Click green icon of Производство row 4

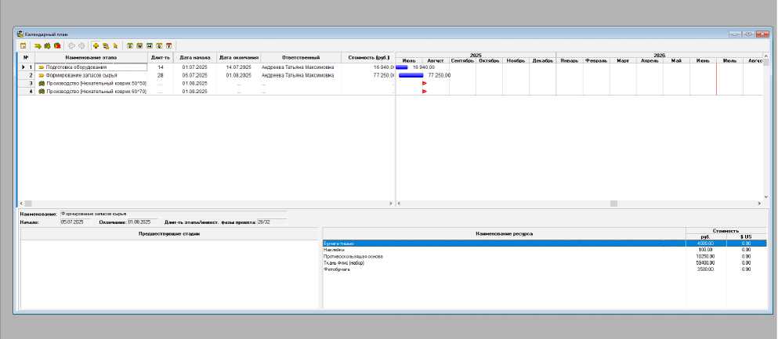[x=42, y=92]
